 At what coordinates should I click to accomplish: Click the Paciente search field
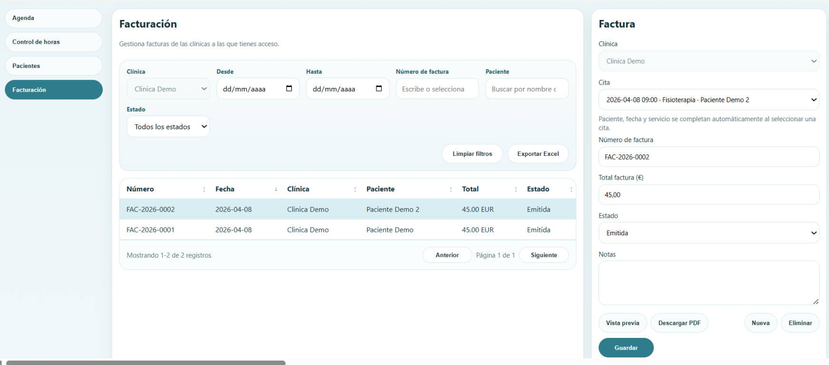[x=527, y=89]
